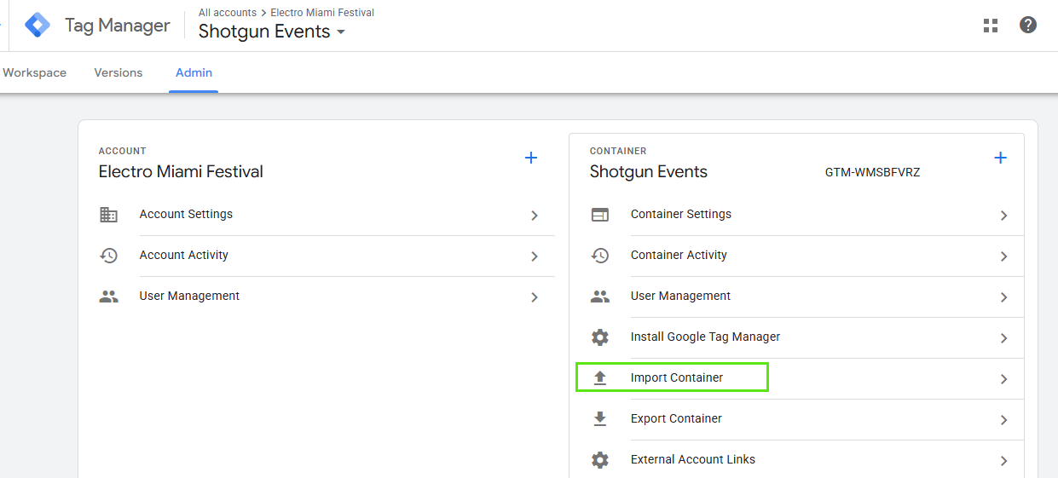The image size is (1058, 478).
Task: Expand Export Container chevron
Action: pyautogui.click(x=1004, y=420)
